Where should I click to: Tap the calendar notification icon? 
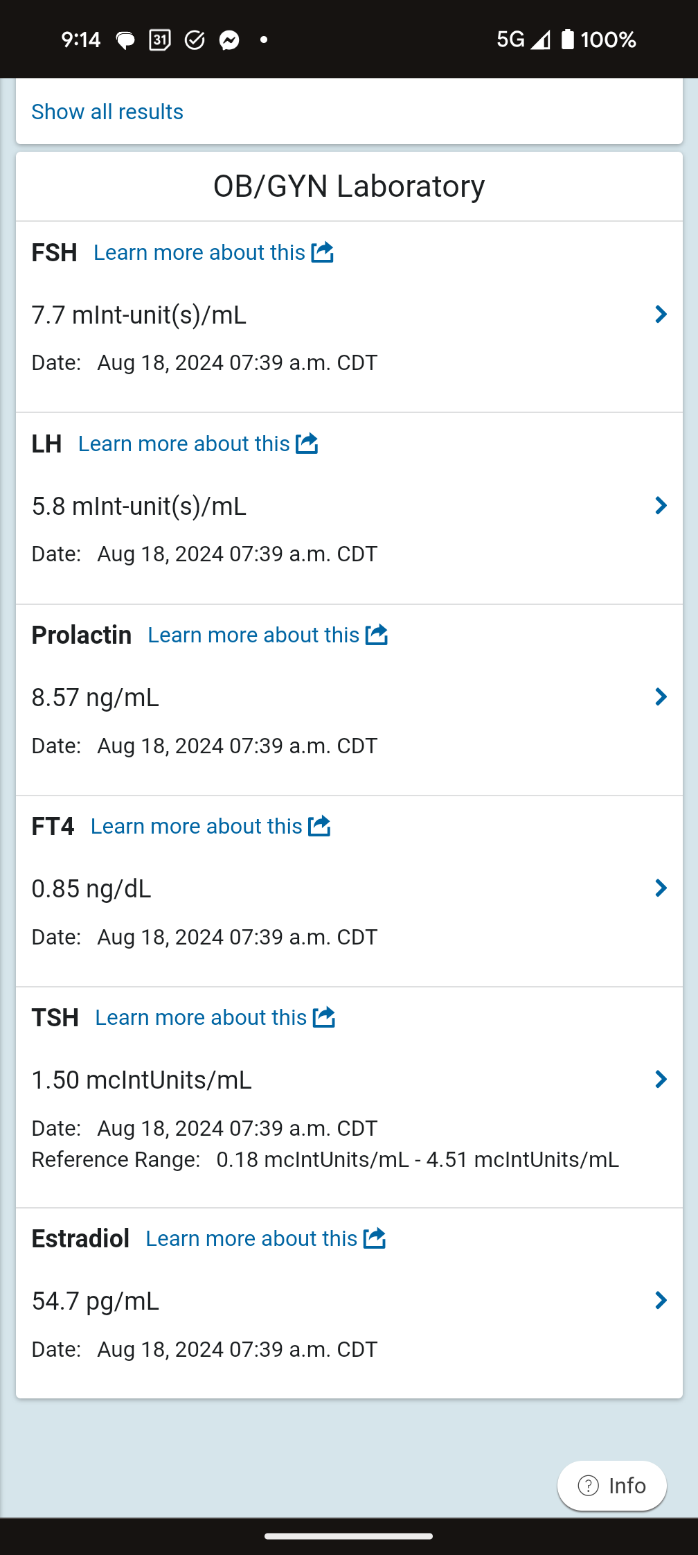[x=160, y=40]
